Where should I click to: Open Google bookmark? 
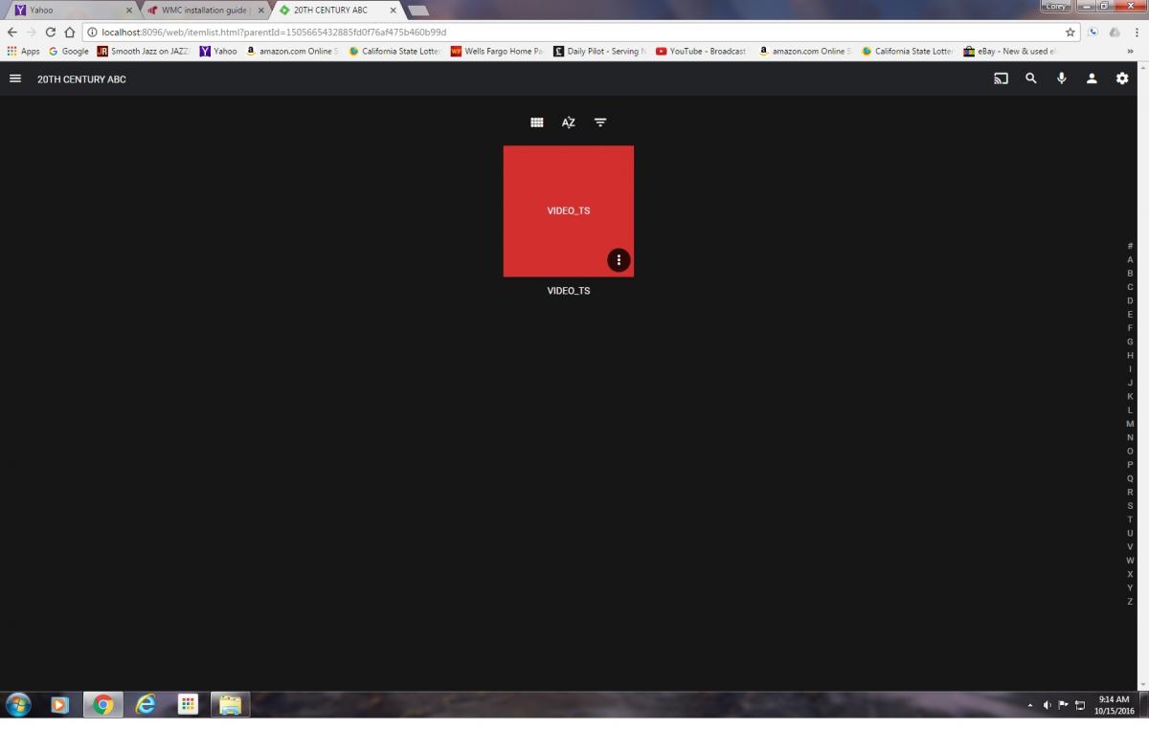(69, 52)
